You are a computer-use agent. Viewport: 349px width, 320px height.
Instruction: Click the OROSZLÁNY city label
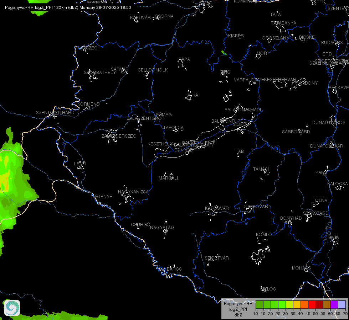(275, 38)
